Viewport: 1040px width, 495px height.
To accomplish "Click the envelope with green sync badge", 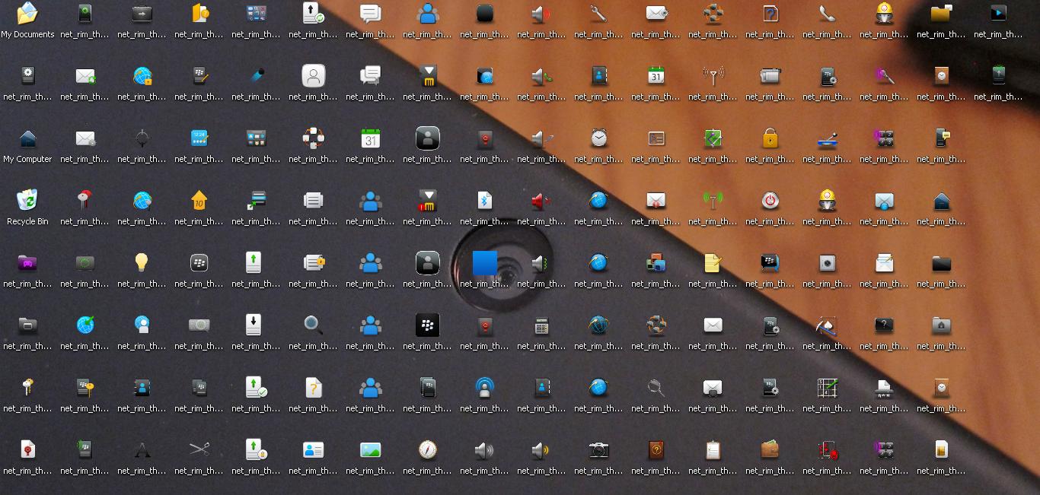I will point(85,76).
